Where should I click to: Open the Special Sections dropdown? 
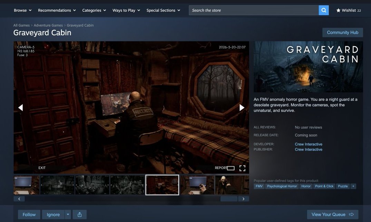(x=163, y=10)
